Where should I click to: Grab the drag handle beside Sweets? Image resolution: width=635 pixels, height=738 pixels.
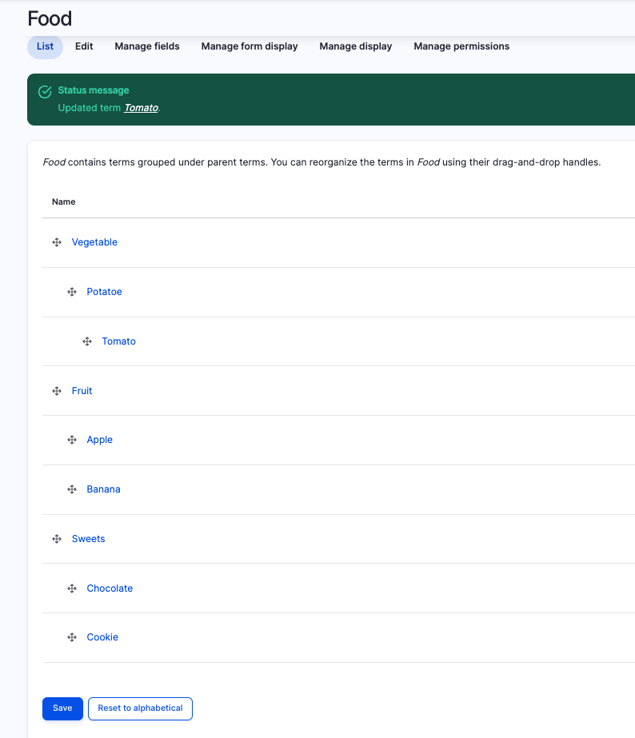pyautogui.click(x=57, y=539)
